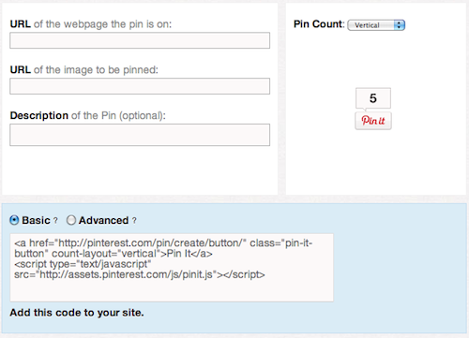Click the pin count bubble showing 5
This screenshot has width=469, height=338.
tap(373, 98)
